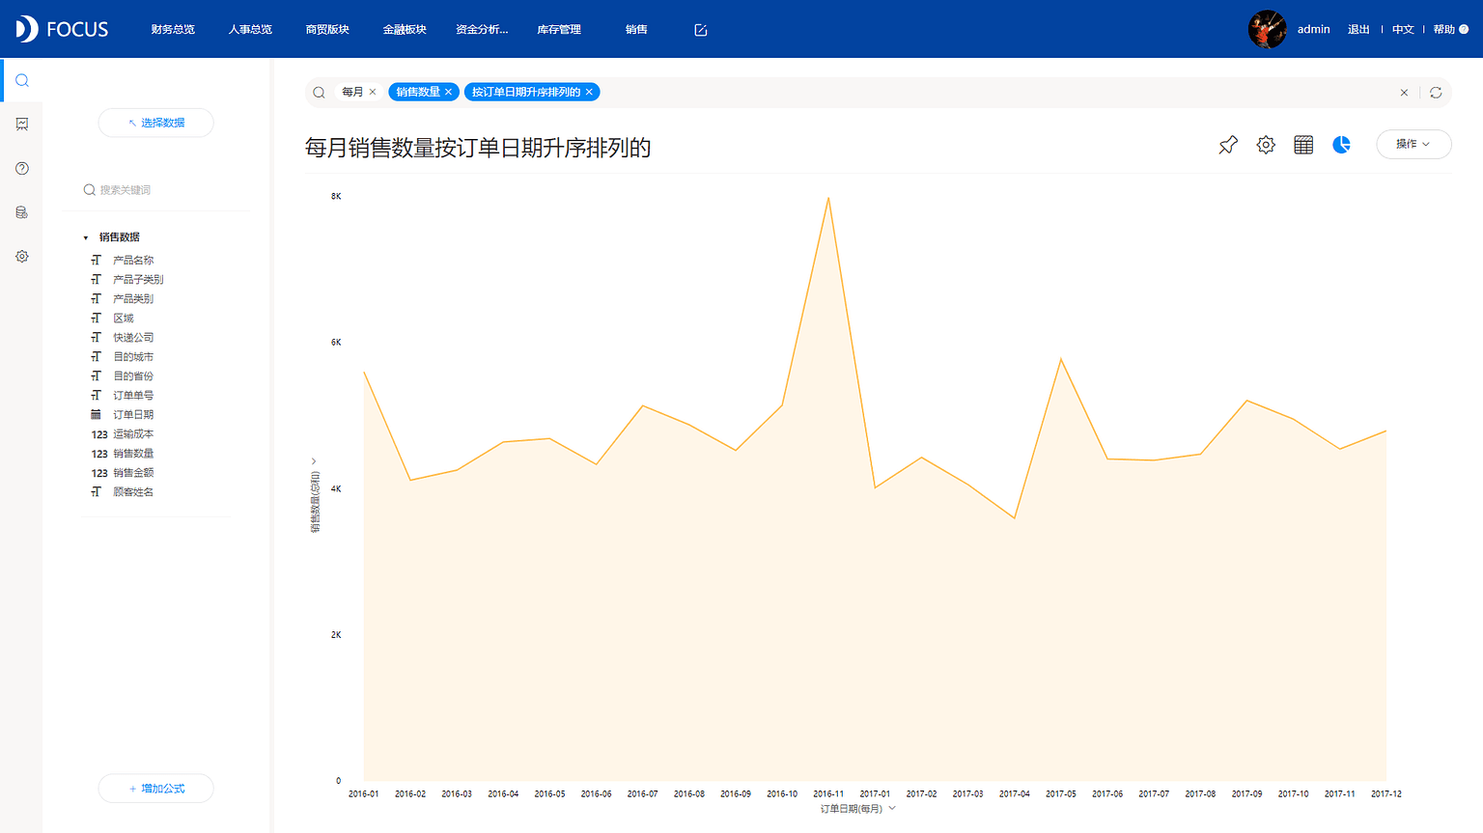Click the help circle icon in header
1483x833 pixels.
point(1464,29)
